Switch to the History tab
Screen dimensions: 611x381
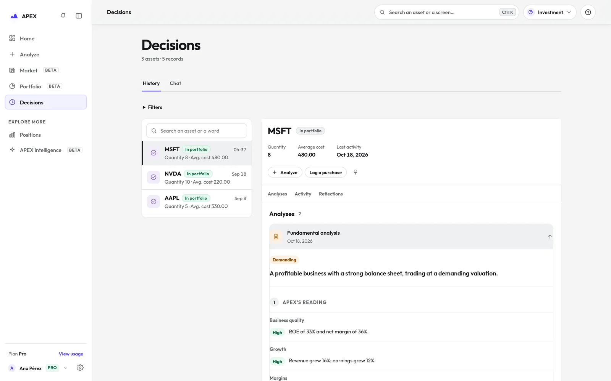(x=151, y=83)
